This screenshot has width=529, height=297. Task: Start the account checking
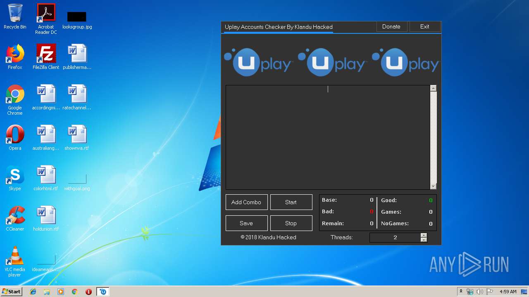click(291, 202)
